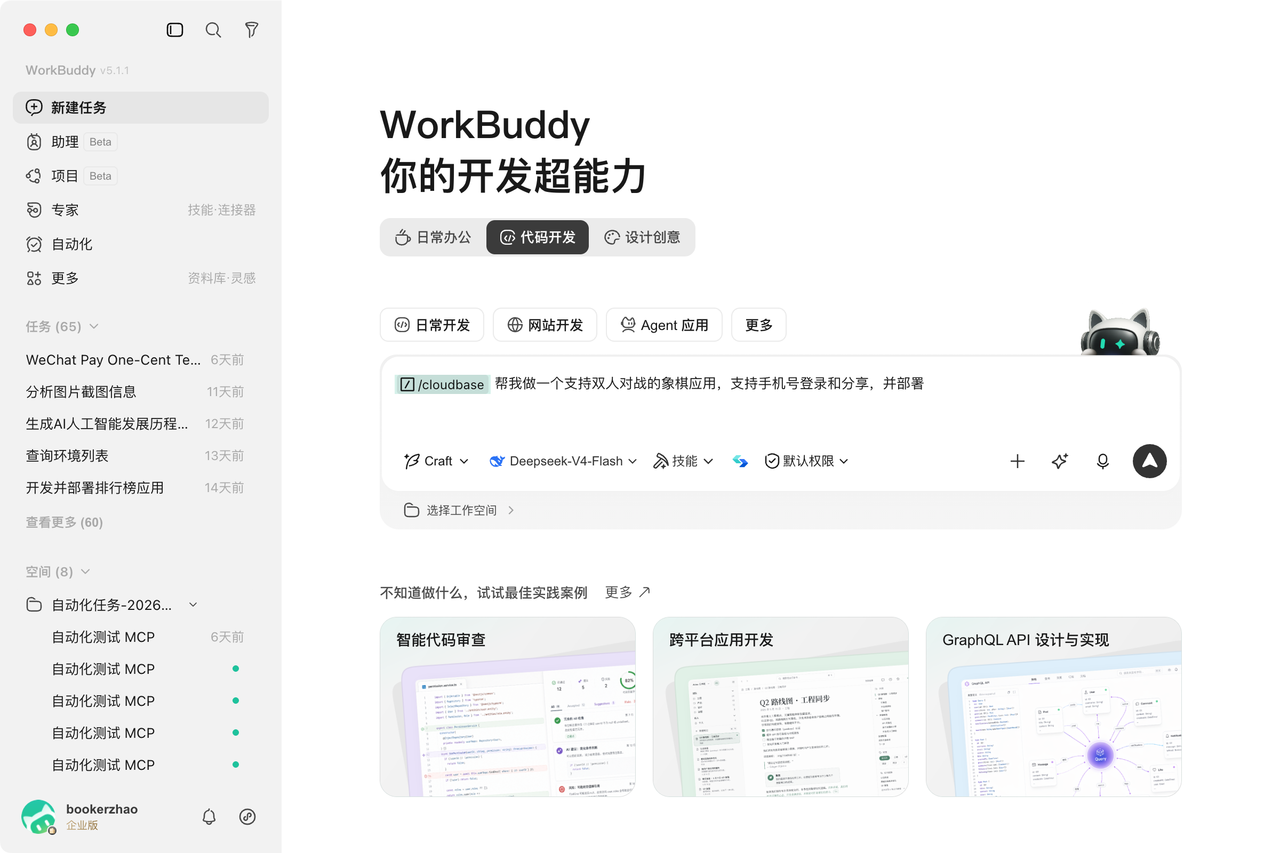The height and width of the screenshot is (853, 1280).
Task: Collapse 自动化任务-2026 folder chevron
Action: 193,605
